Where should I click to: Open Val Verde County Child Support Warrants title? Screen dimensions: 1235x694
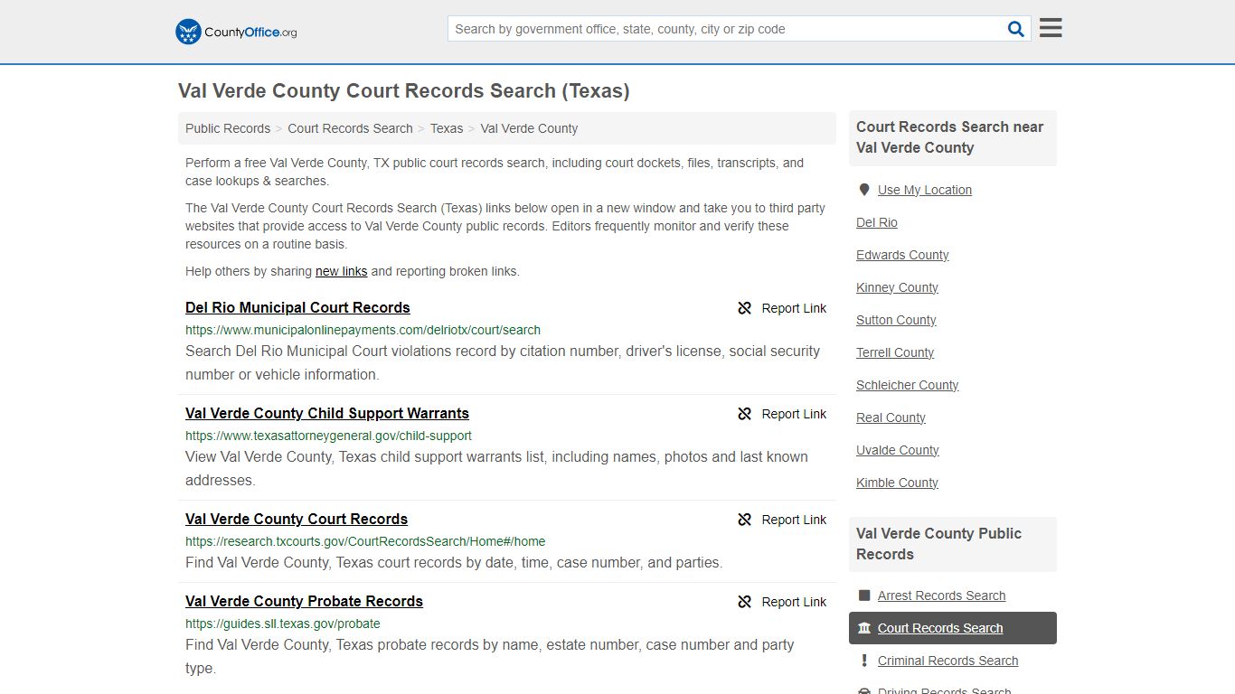[327, 413]
